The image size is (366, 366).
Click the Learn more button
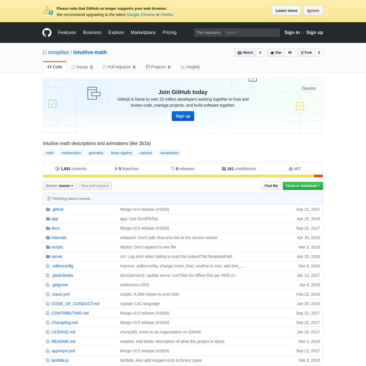pyautogui.click(x=287, y=11)
